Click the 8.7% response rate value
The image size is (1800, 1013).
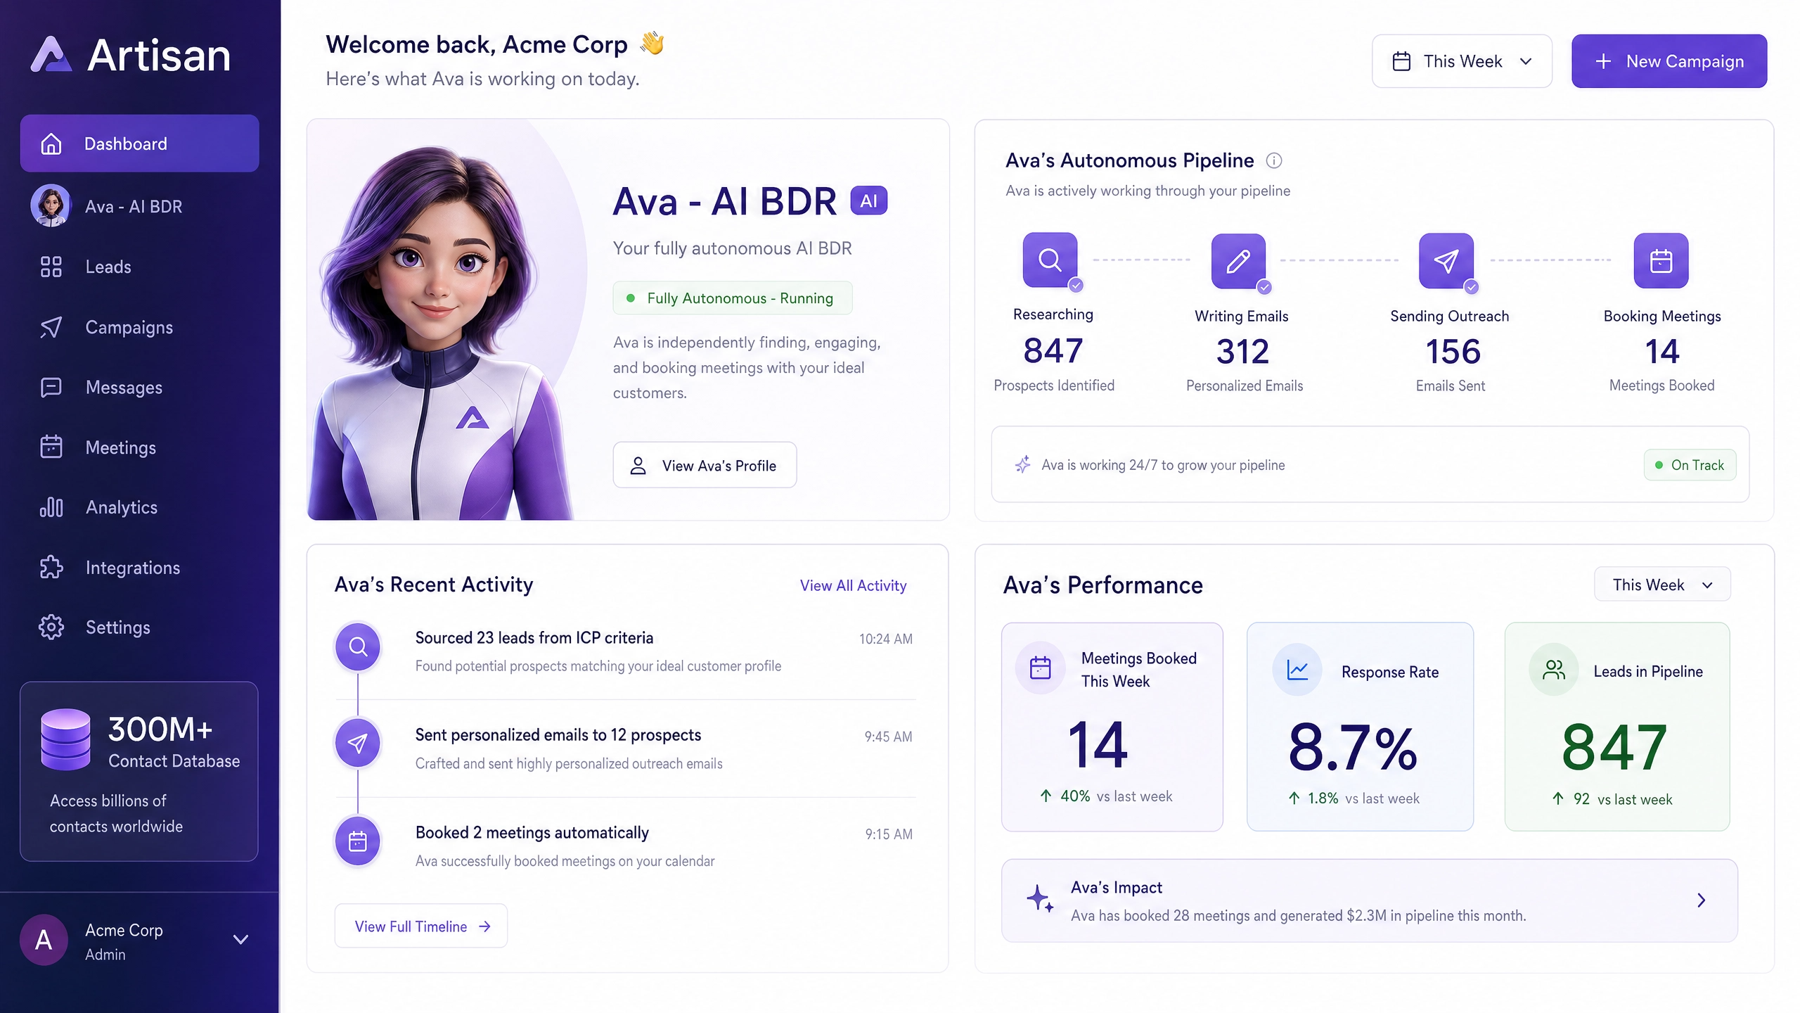(x=1353, y=747)
